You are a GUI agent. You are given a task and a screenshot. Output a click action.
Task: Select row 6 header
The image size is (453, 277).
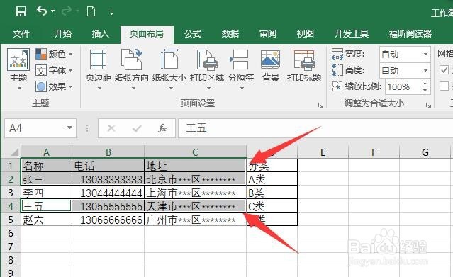(x=11, y=233)
